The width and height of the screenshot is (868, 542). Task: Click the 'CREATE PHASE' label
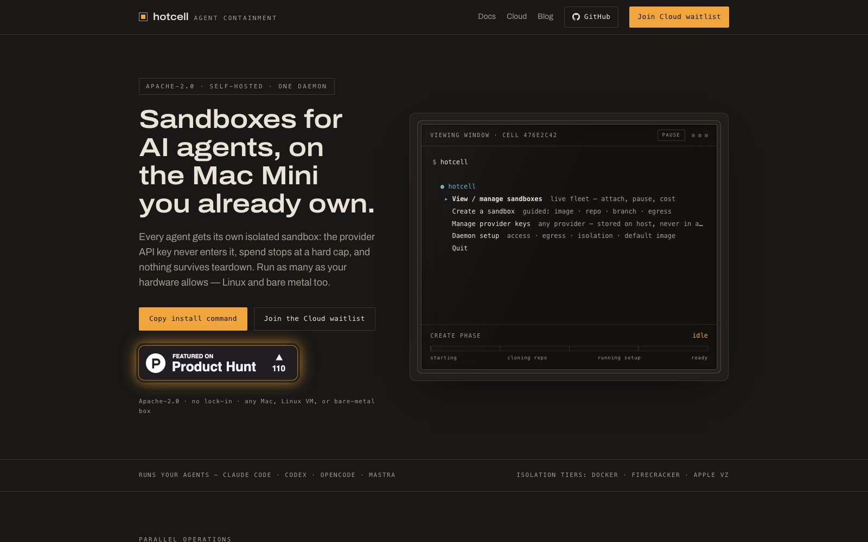(455, 336)
